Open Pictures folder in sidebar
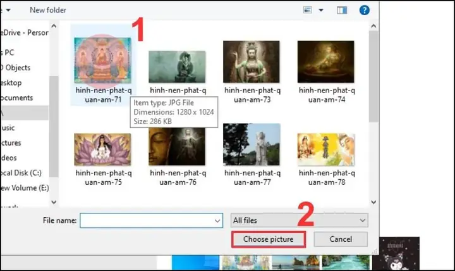Screen dimensions: 455x271 click(11, 143)
